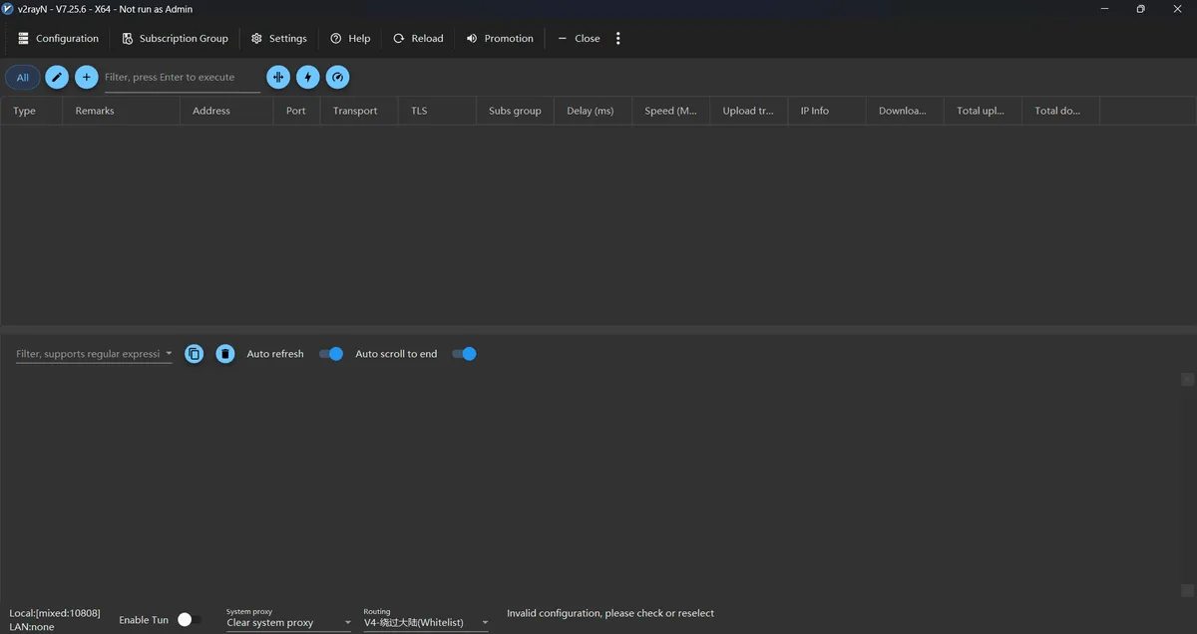The height and width of the screenshot is (634, 1197).
Task: Click the log scrollbar top arrow button
Action: tap(1187, 380)
